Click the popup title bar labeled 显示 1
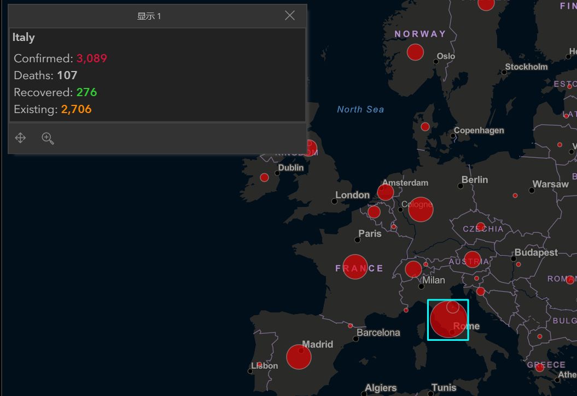 click(x=149, y=16)
